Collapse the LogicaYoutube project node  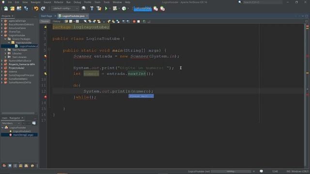click(x=2, y=35)
